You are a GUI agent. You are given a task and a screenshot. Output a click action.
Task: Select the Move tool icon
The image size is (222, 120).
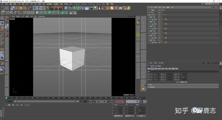pos(17,8)
